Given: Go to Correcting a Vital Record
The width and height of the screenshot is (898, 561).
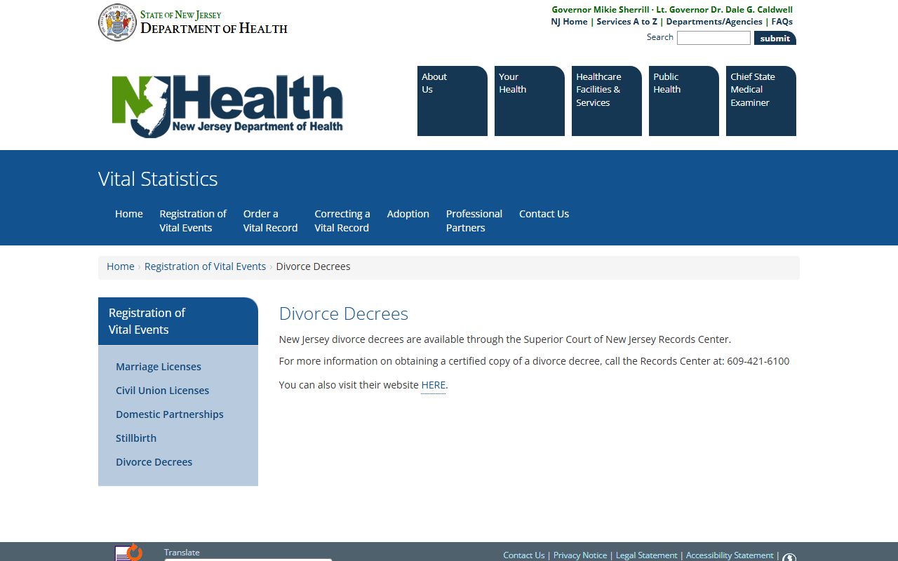Looking at the screenshot, I should [342, 221].
